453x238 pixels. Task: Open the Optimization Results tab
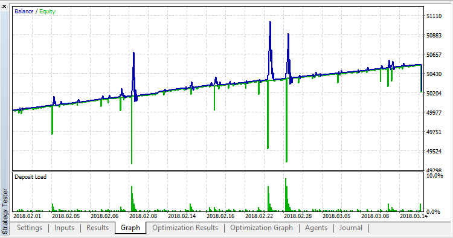coord(185,228)
